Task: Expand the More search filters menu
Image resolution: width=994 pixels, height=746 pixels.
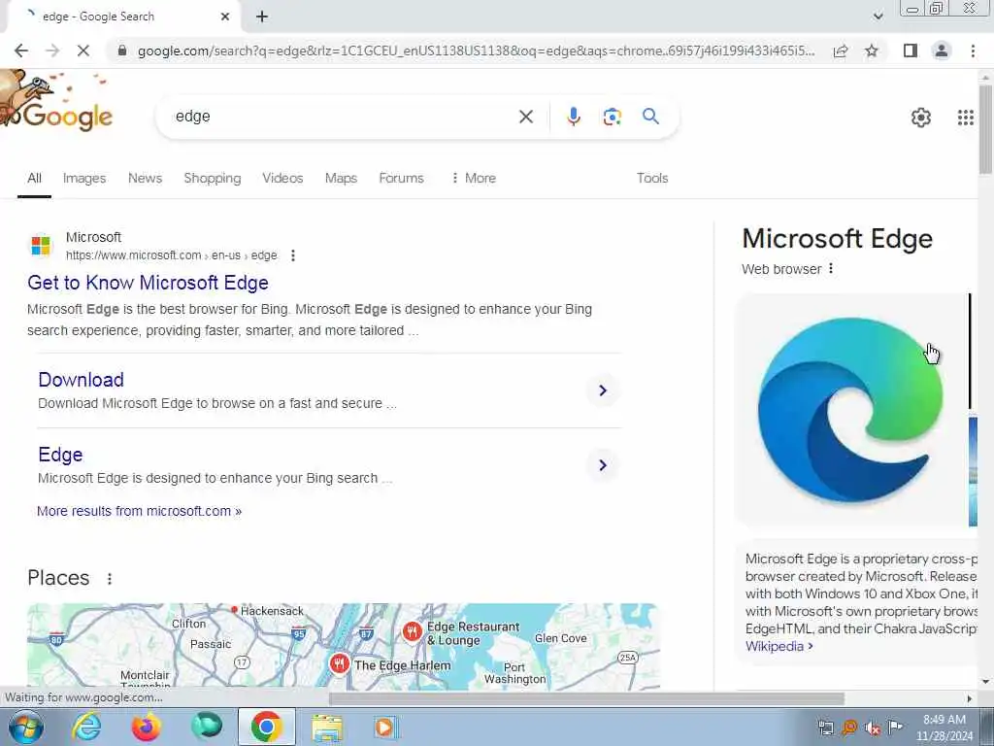Action: [474, 179]
